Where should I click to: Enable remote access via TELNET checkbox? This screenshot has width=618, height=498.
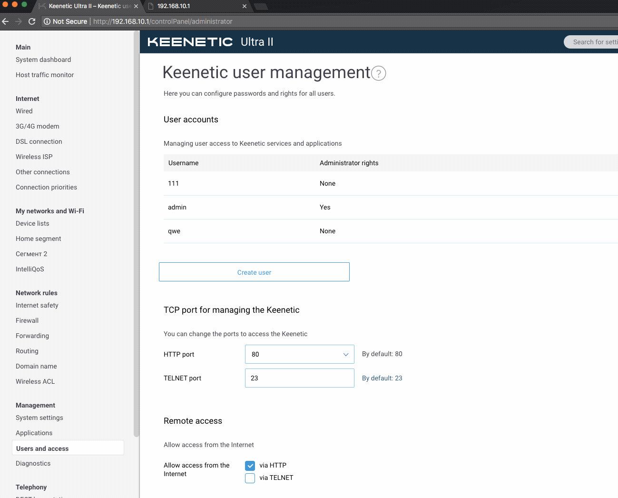tap(250, 478)
